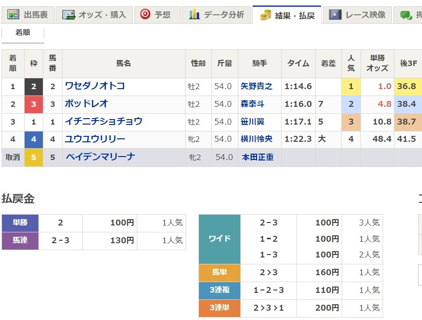This screenshot has width=422, height=320.
Task: Click the 200円 3連単 payout
Action: pyautogui.click(x=327, y=308)
